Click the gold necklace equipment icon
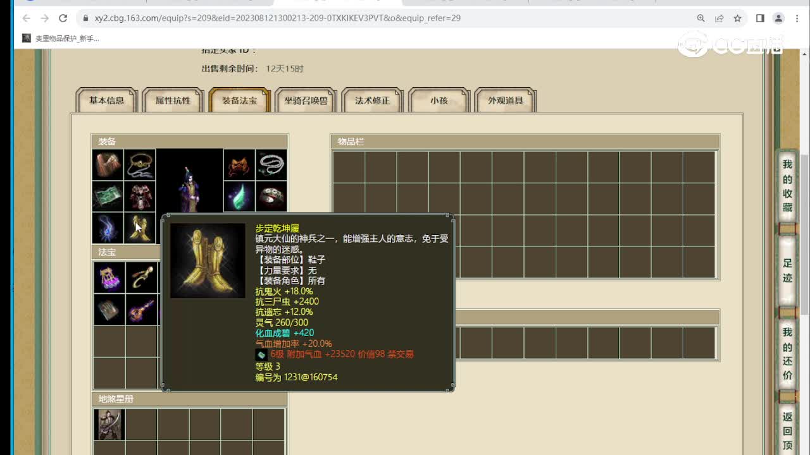The height and width of the screenshot is (455, 810). click(139, 165)
